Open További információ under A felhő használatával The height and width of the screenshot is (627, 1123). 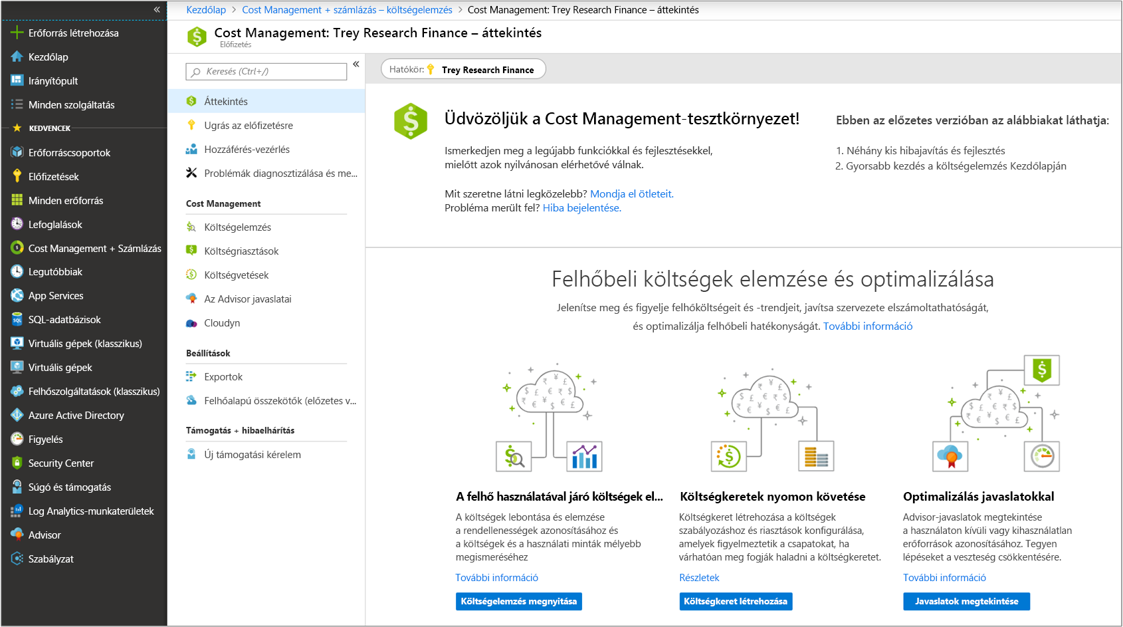click(x=496, y=578)
